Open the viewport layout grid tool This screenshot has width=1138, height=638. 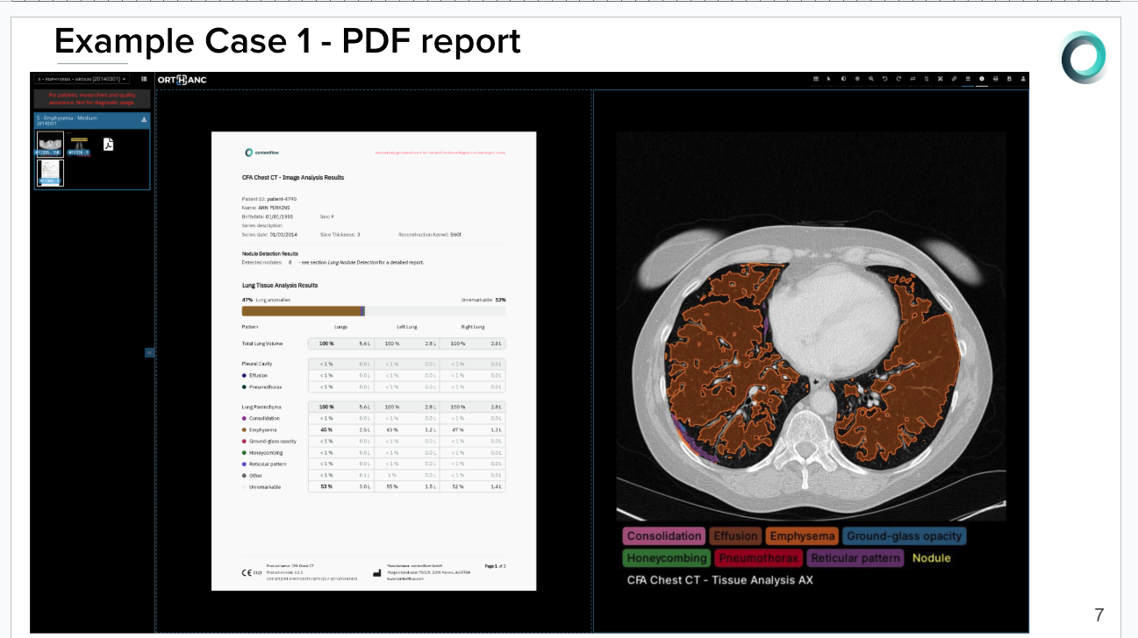pos(816,79)
